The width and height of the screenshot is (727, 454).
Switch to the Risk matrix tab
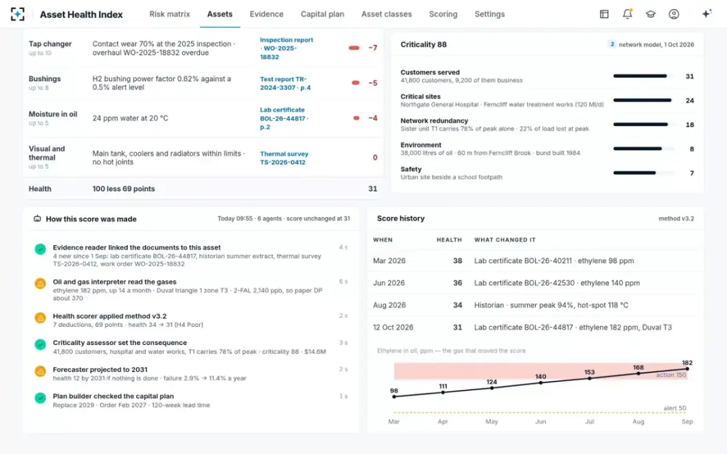click(x=170, y=14)
